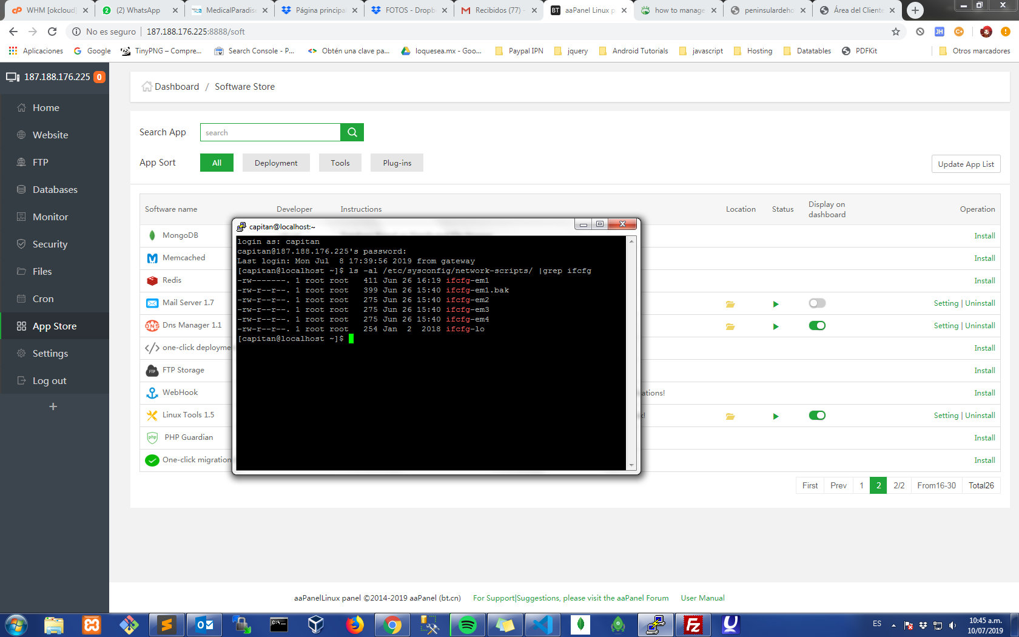Click the WebHook anchor icon
The width and height of the screenshot is (1019, 637).
pos(152,393)
